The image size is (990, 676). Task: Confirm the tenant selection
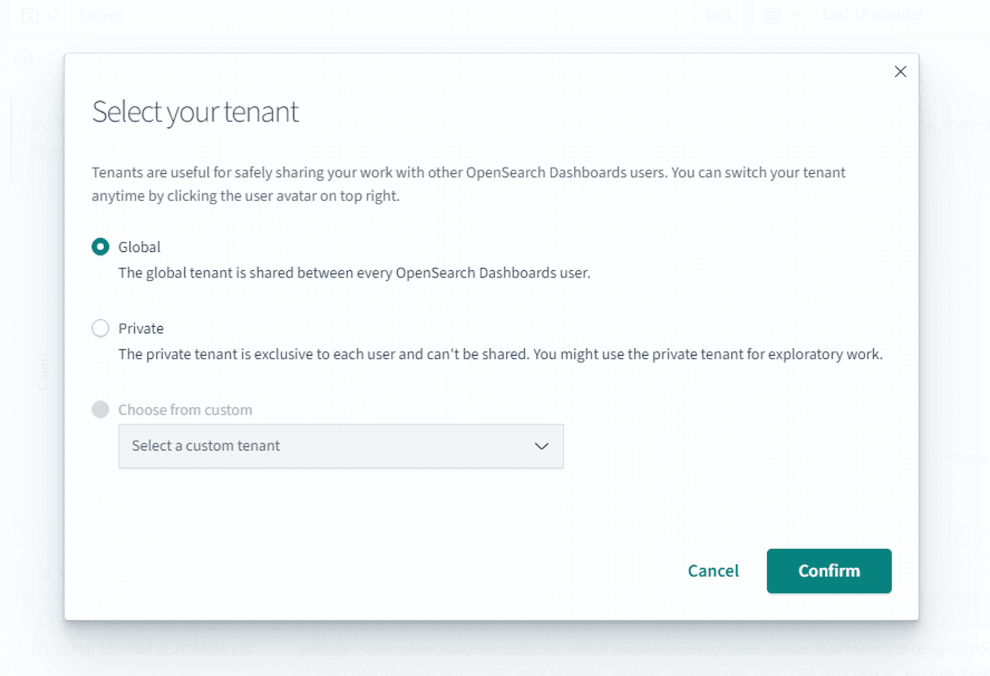(x=829, y=571)
